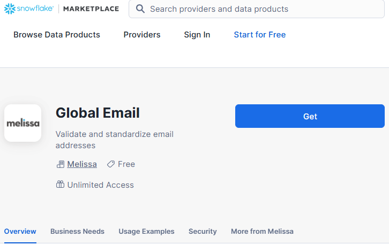Open Browse Data Products
The height and width of the screenshot is (245, 389).
pos(57,35)
